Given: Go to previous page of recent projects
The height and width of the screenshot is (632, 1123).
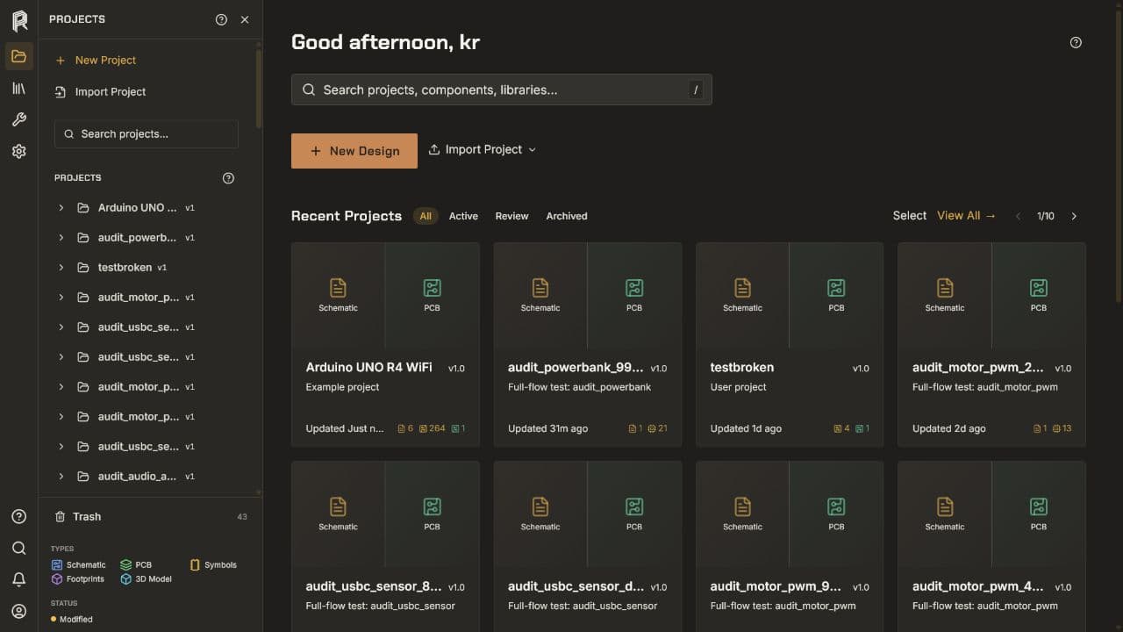Looking at the screenshot, I should (1018, 216).
